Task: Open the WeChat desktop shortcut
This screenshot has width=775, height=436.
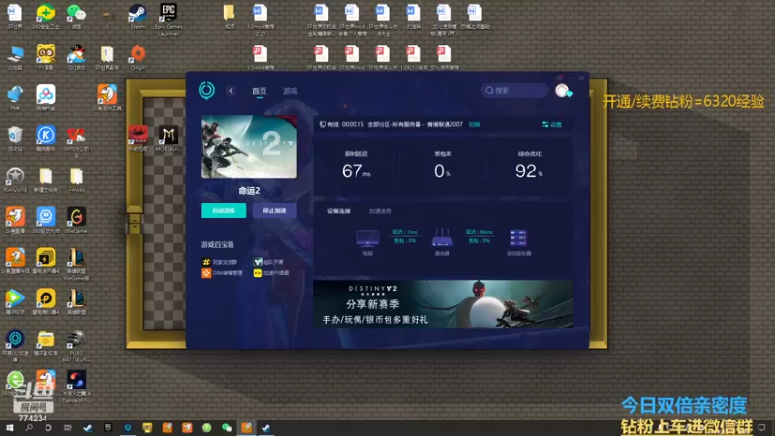Action: click(77, 16)
